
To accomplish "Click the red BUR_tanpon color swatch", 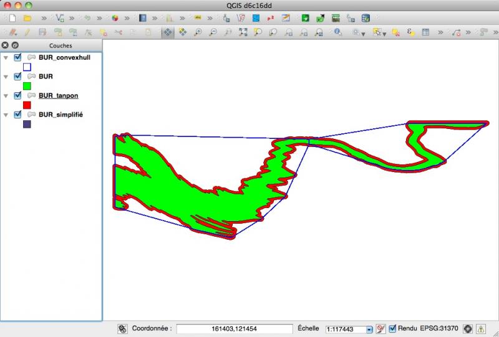I will [27, 105].
